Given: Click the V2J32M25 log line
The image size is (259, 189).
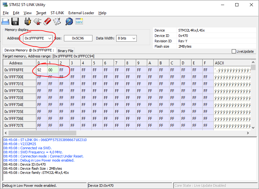Looking at the screenshot, I should tap(20, 144).
